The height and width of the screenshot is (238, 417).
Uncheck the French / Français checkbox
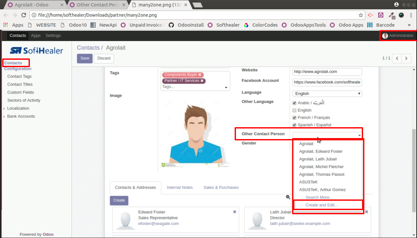pos(294,118)
